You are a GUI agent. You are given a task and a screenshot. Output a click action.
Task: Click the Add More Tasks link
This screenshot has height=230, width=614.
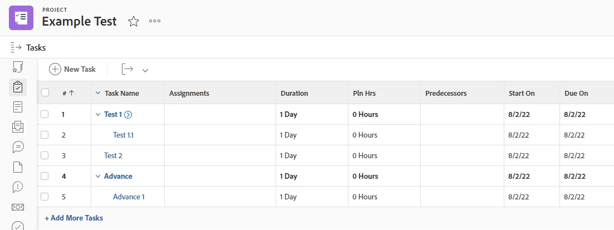(73, 218)
